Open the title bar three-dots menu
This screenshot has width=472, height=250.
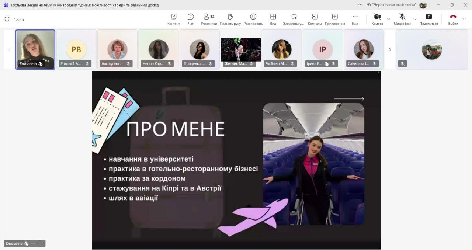tap(360, 5)
